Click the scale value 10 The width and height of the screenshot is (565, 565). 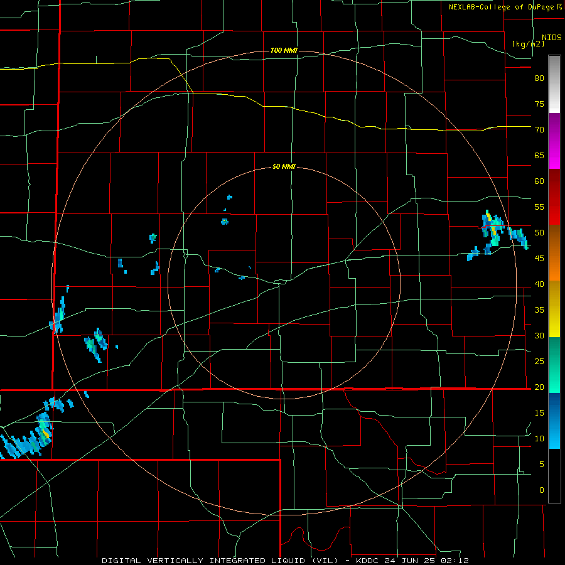539,439
